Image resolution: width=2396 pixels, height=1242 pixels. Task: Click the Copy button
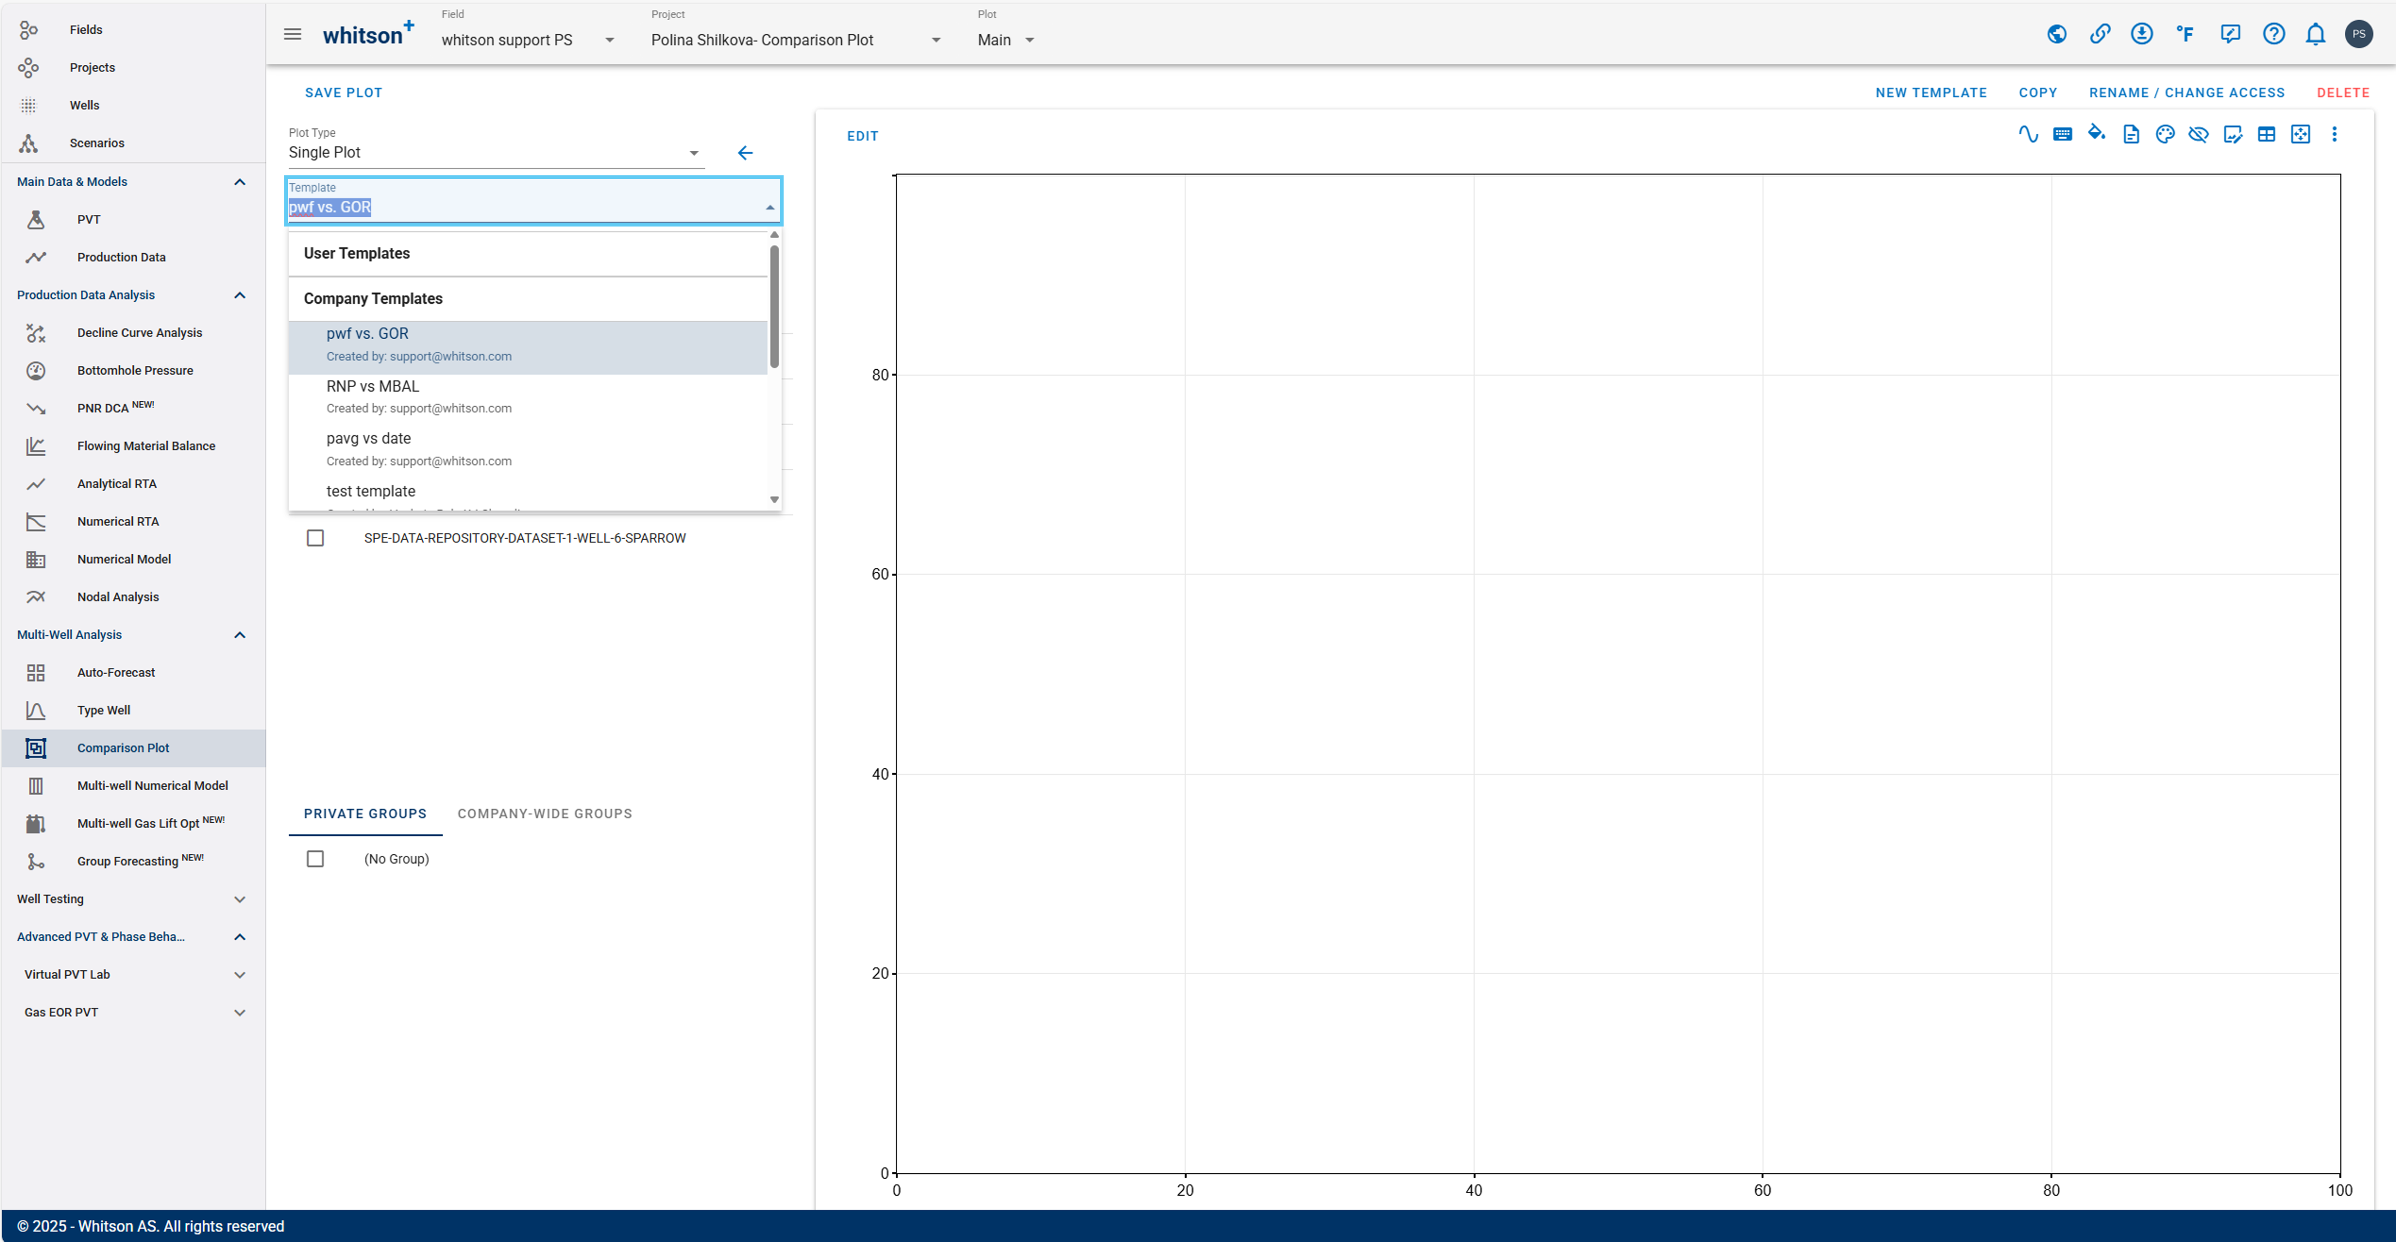click(2038, 93)
